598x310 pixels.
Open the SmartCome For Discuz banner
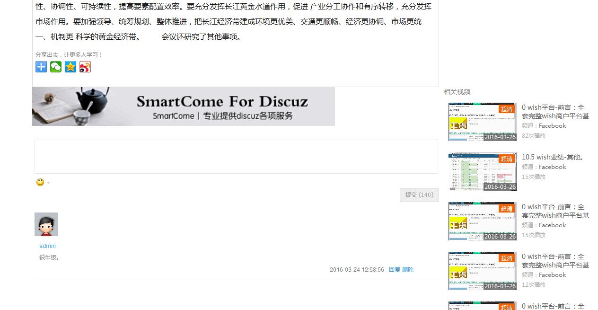point(184,106)
